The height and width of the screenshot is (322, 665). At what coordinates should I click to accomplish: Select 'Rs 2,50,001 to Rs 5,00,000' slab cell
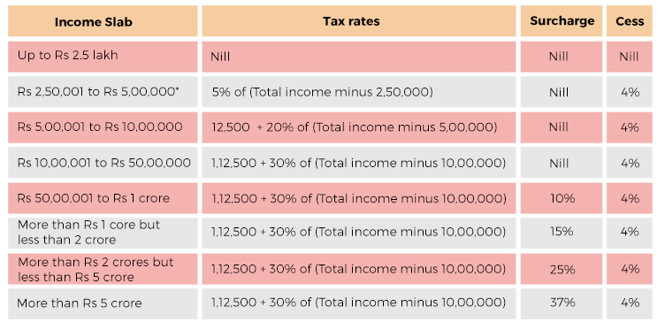pyautogui.click(x=103, y=92)
